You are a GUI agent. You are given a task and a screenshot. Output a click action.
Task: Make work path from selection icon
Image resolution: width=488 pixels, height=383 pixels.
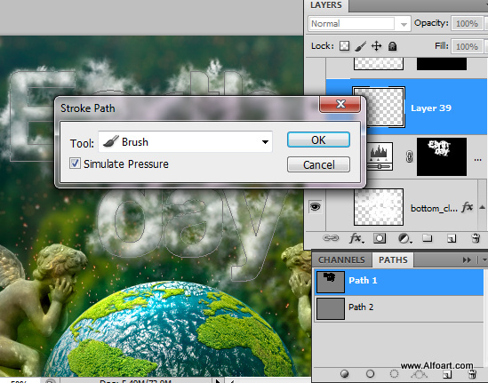coord(419,374)
